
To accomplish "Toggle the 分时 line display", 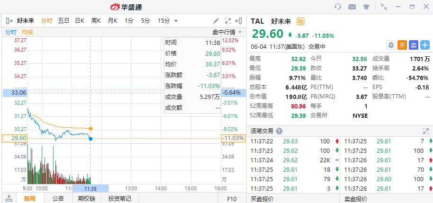I will tap(11, 32).
